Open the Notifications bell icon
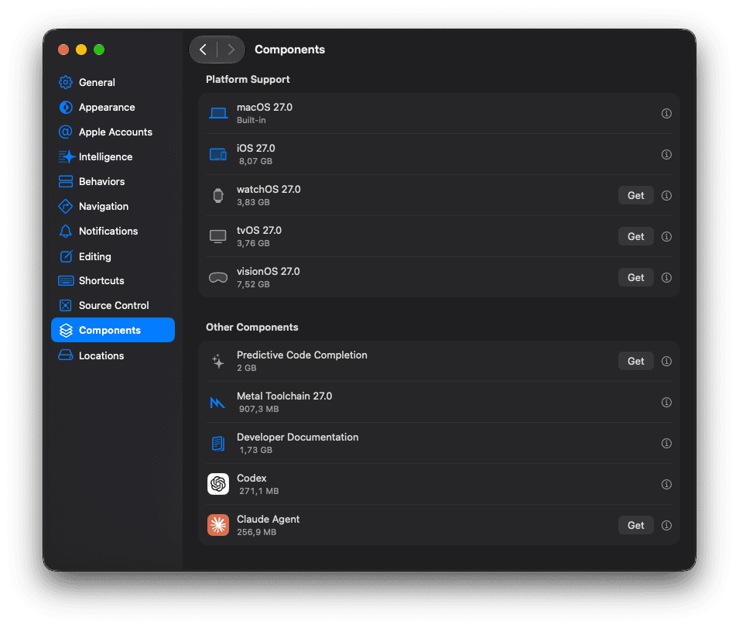739x628 pixels. point(66,231)
